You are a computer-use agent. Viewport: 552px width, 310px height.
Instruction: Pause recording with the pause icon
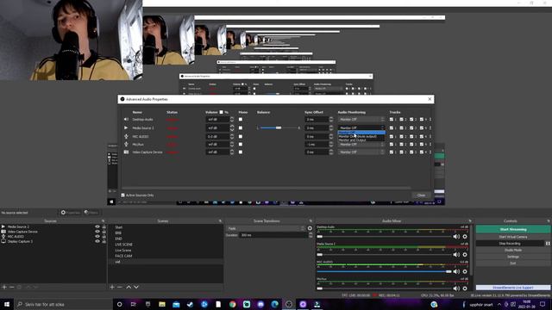[548, 243]
